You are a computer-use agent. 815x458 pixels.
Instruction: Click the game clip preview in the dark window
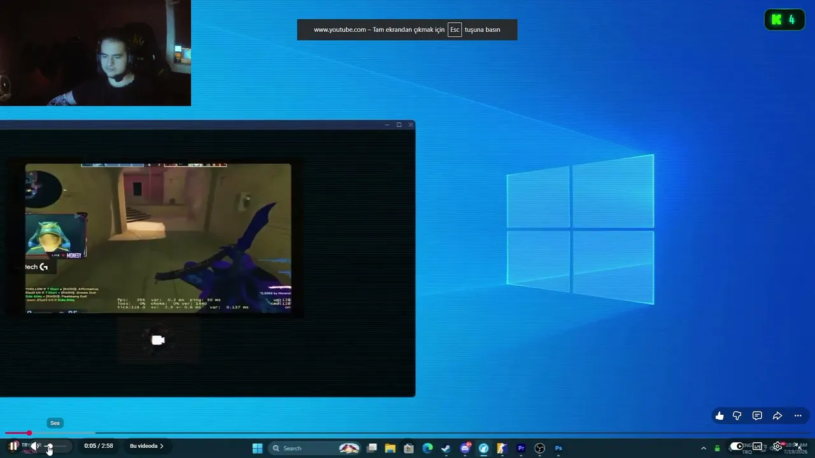pos(158,238)
